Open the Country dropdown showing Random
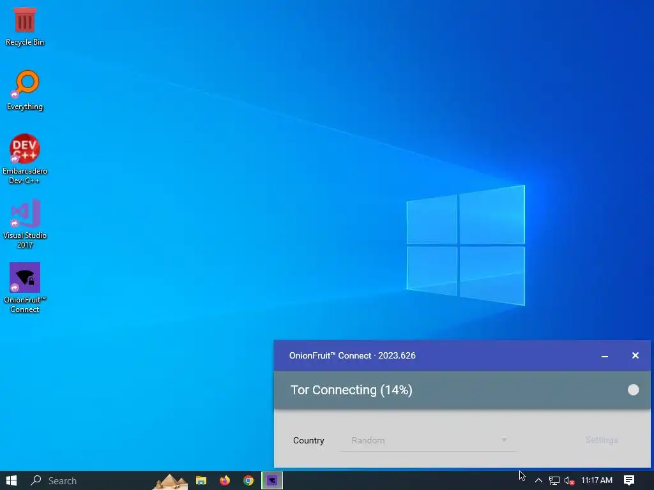The width and height of the screenshot is (654, 490). pyautogui.click(x=429, y=440)
